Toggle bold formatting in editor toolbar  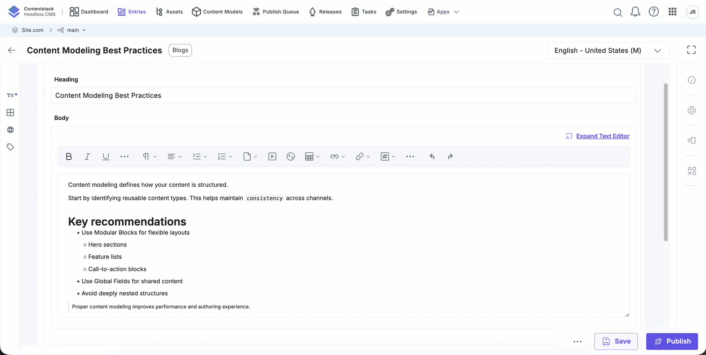69,157
